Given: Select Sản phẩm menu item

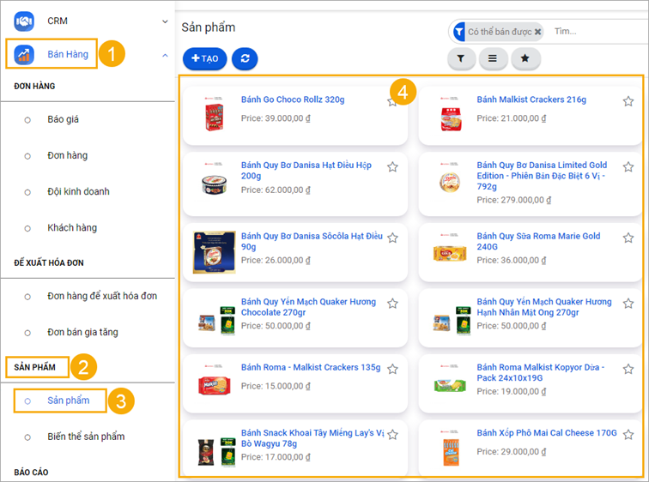Looking at the screenshot, I should 69,401.
